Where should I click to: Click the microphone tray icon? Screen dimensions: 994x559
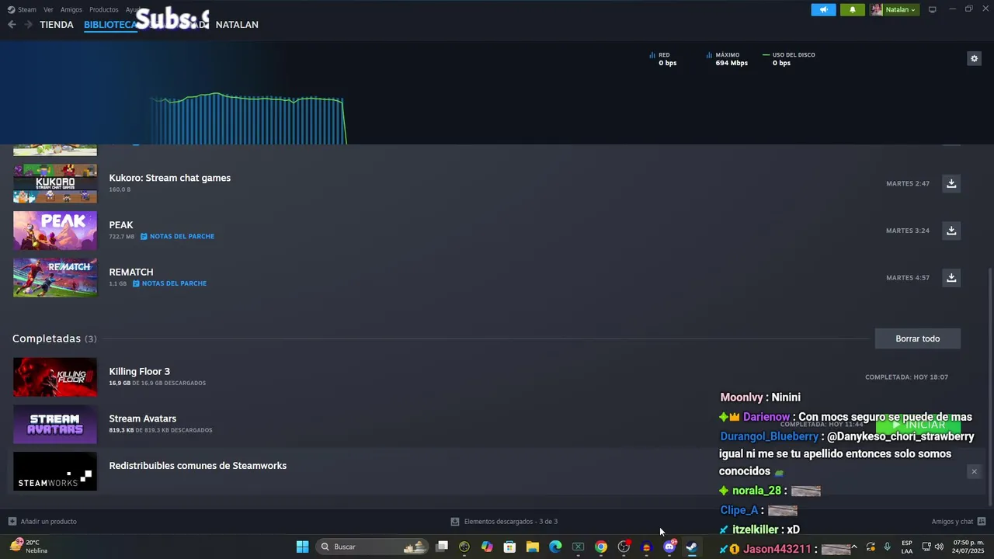pos(887,547)
